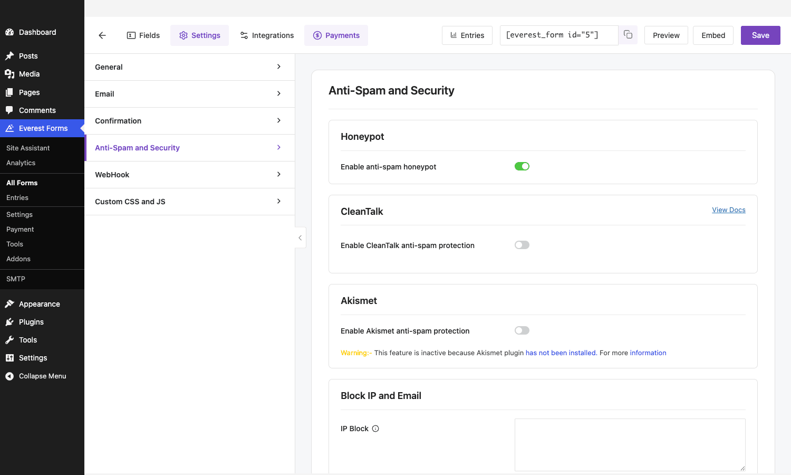Click the Settings gear icon

[184, 35]
